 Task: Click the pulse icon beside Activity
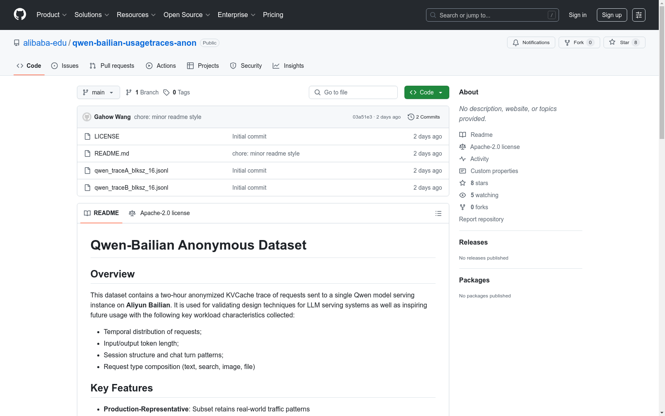[x=463, y=159]
